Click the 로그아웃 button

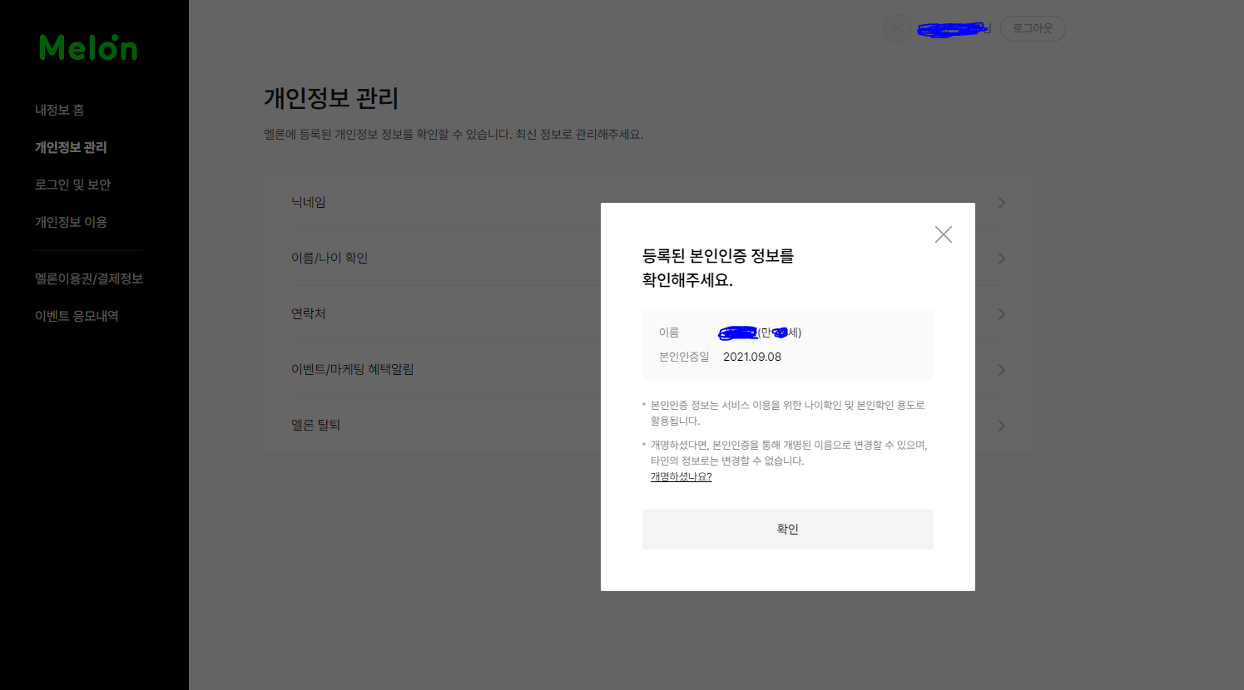click(x=1033, y=27)
